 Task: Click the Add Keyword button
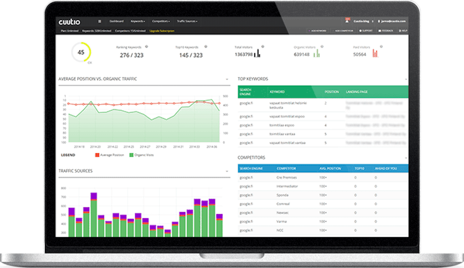tap(317, 31)
